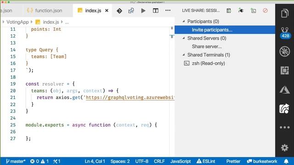
Task: Split the editor with split icon
Action: 155,11
